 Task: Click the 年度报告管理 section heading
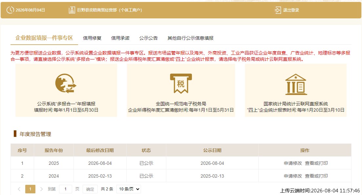click(35, 134)
